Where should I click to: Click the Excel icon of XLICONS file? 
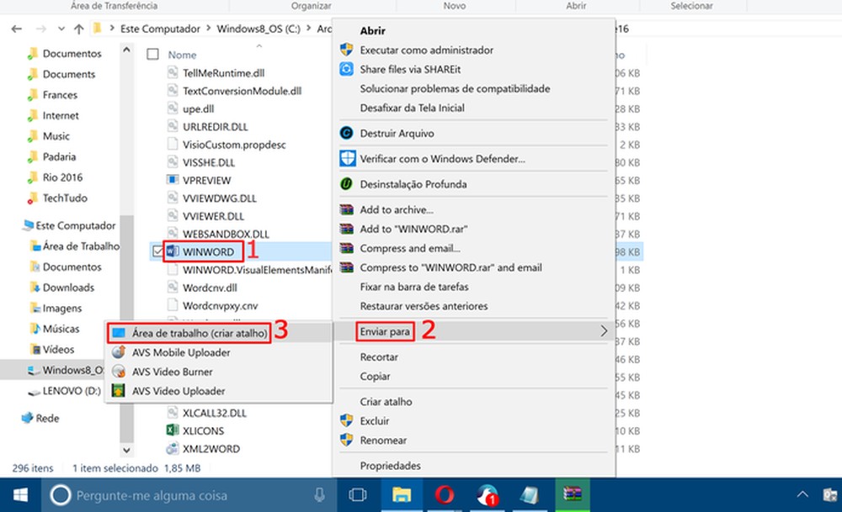tap(173, 430)
